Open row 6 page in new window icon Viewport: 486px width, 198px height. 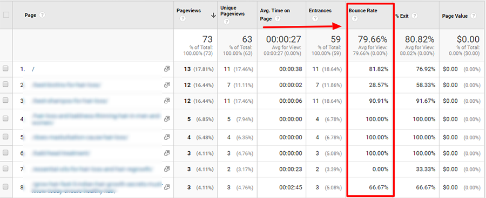coord(167,153)
